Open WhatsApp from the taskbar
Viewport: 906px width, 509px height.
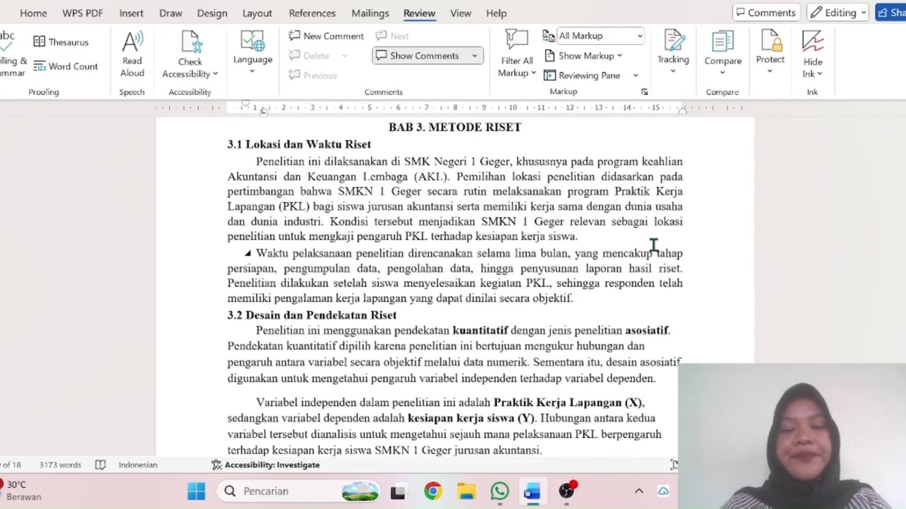[x=500, y=491]
